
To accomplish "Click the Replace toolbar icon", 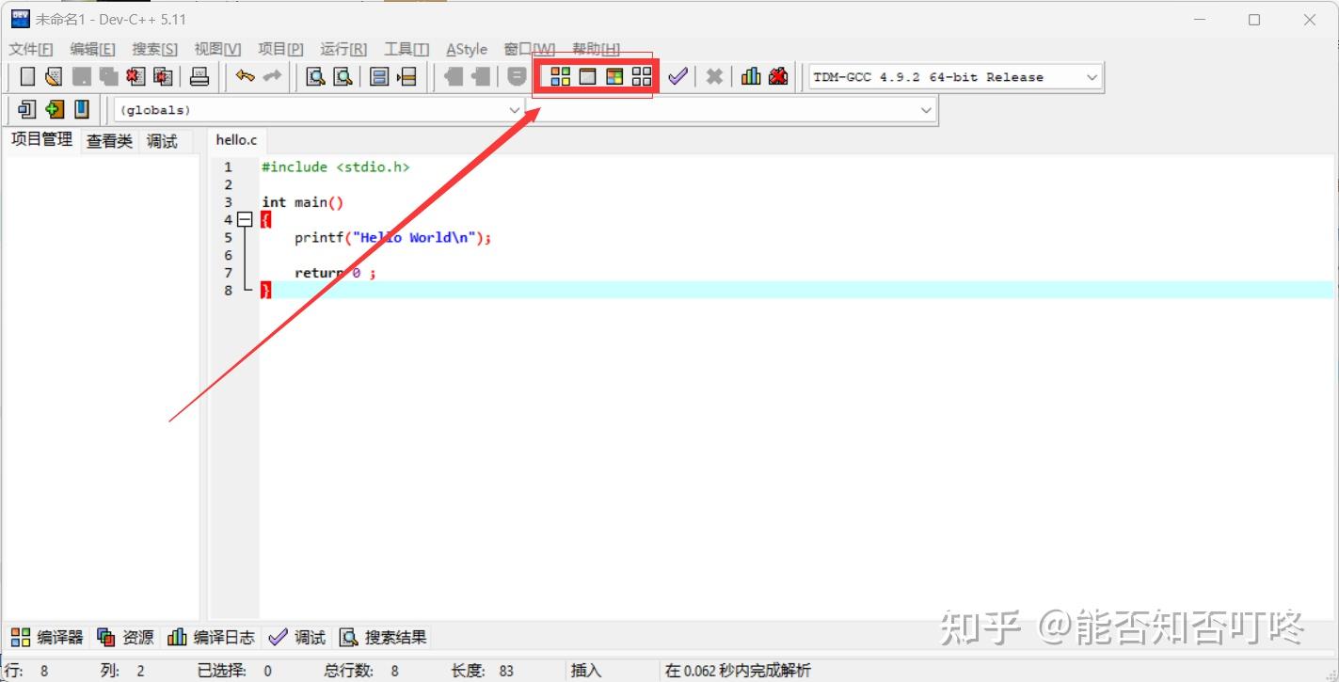I will coord(343,77).
